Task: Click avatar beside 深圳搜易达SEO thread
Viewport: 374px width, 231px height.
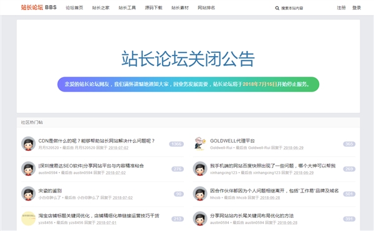Action: point(29,169)
